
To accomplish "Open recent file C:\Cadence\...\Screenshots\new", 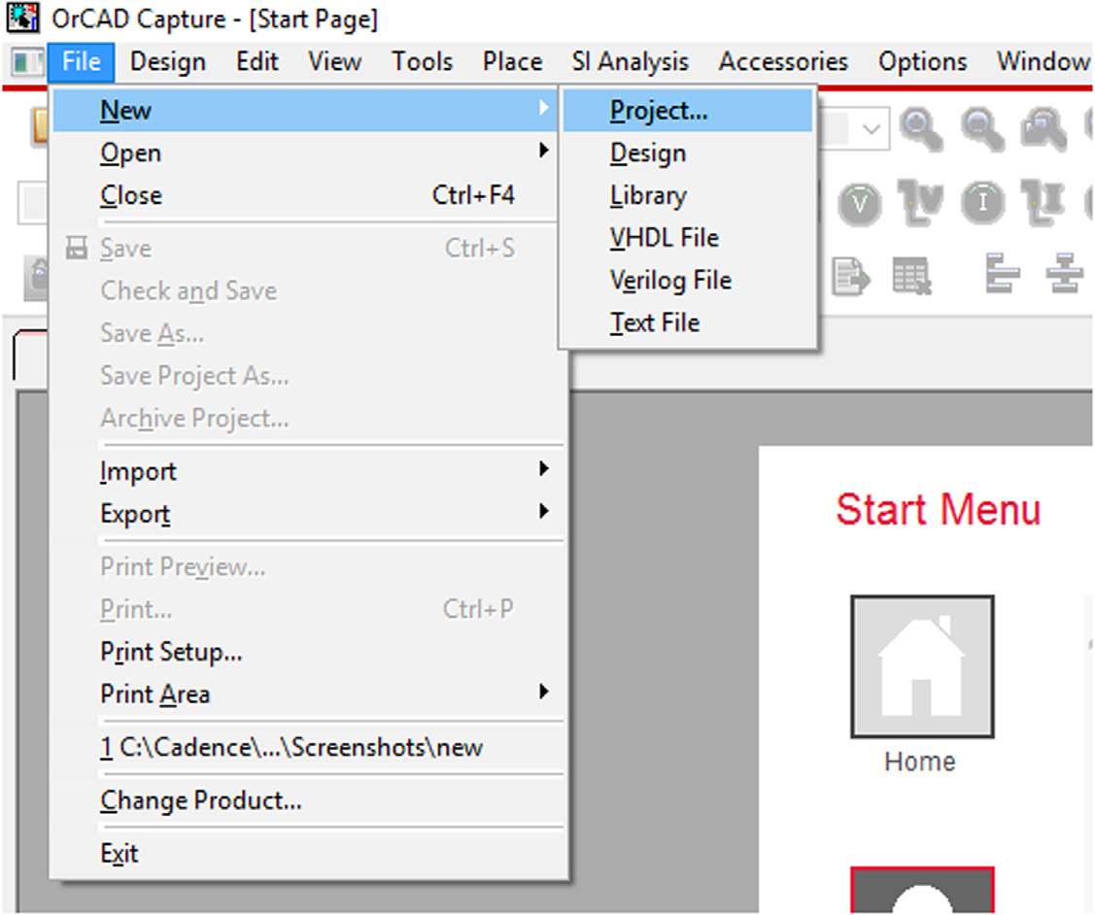I will coord(291,748).
